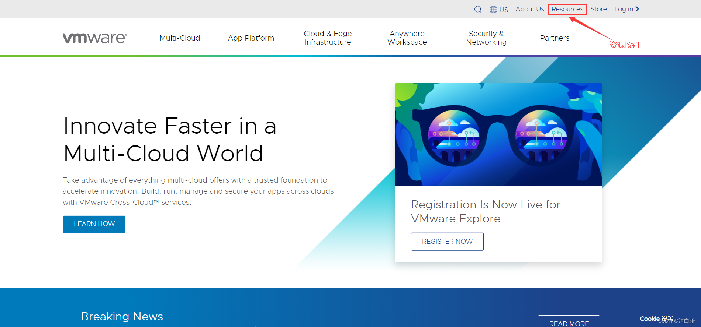The width and height of the screenshot is (701, 327).
Task: Open the search magnifier icon
Action: click(x=478, y=10)
